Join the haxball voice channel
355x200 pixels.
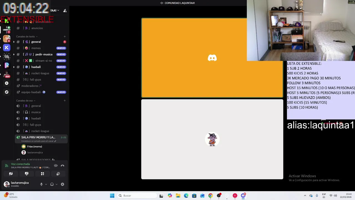click(x=41, y=118)
